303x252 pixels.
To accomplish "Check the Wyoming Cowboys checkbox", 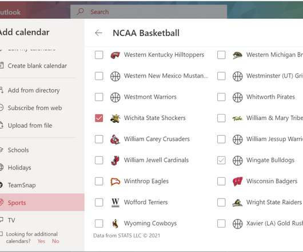I will [x=99, y=223].
